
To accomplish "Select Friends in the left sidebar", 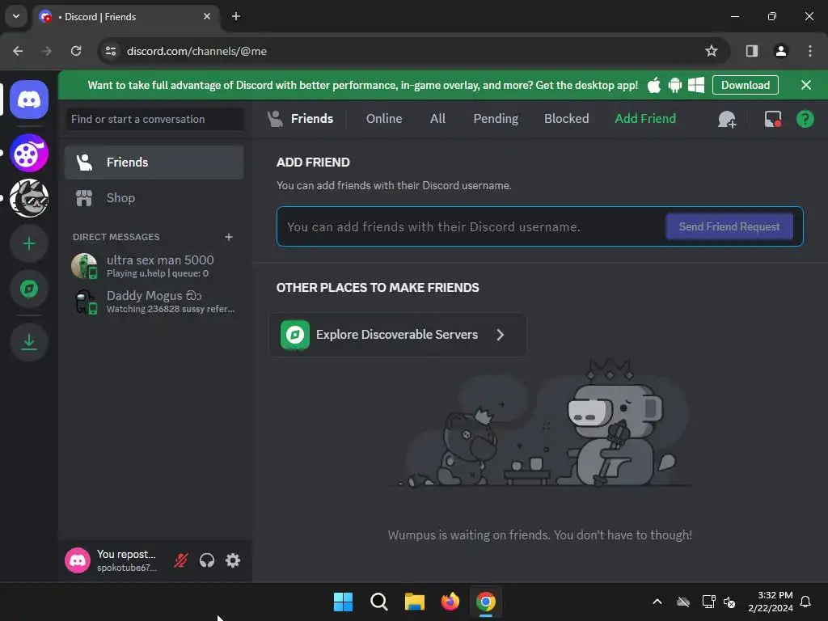I will [154, 162].
